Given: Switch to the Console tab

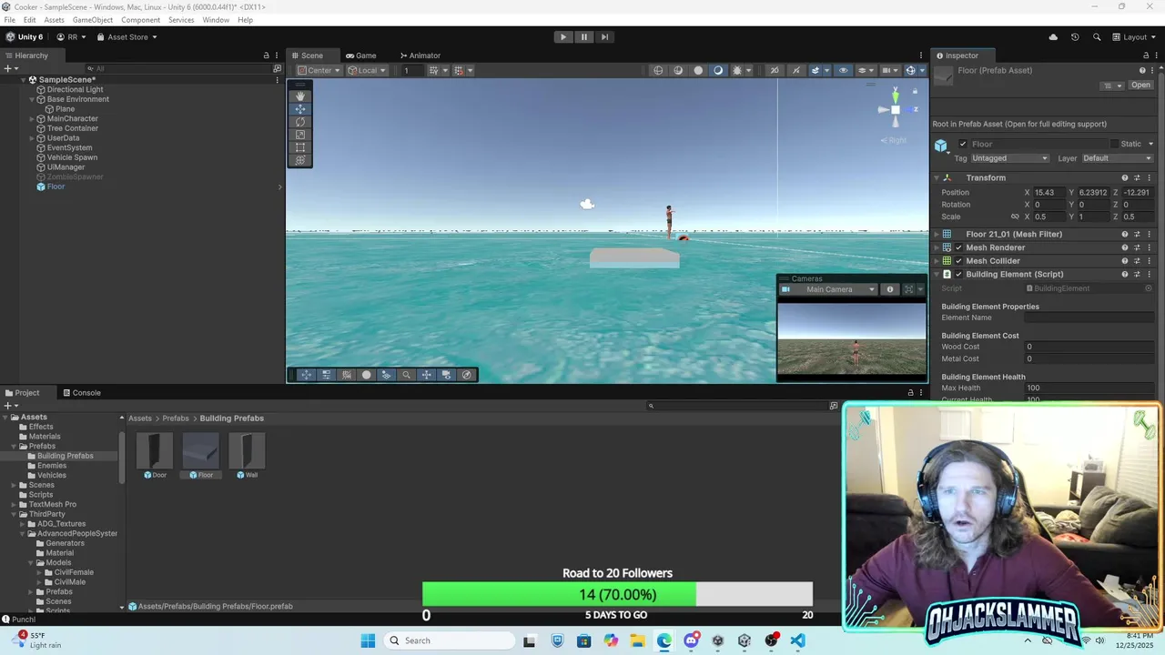Looking at the screenshot, I should pos(81,393).
